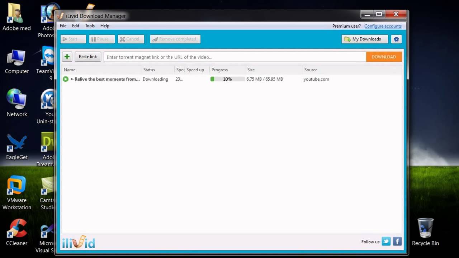Viewport: 459px width, 258px height.
Task: Click the 'Premium user?' label
Action: (x=346, y=26)
